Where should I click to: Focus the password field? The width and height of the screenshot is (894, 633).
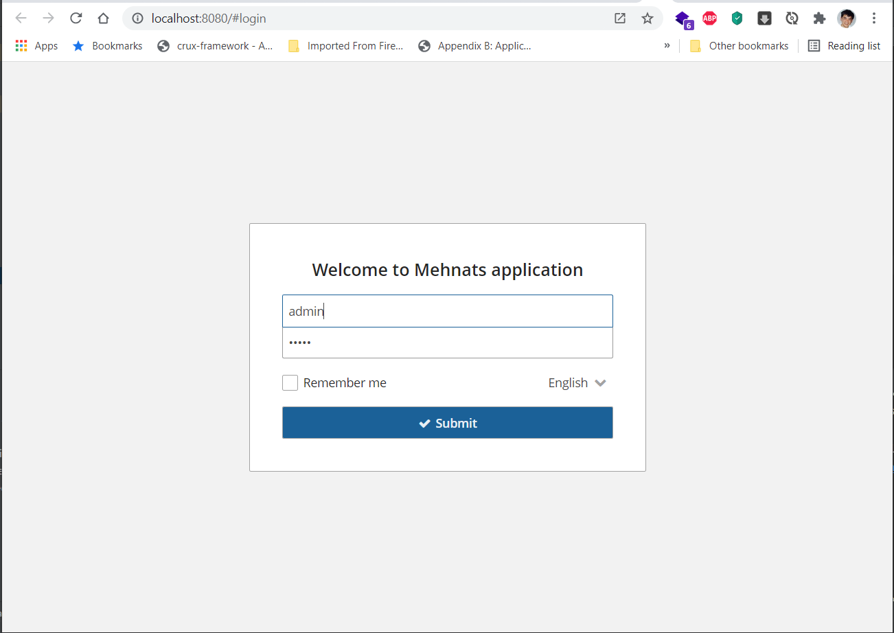[x=448, y=343]
